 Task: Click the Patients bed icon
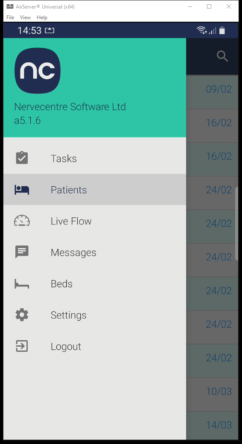22,190
